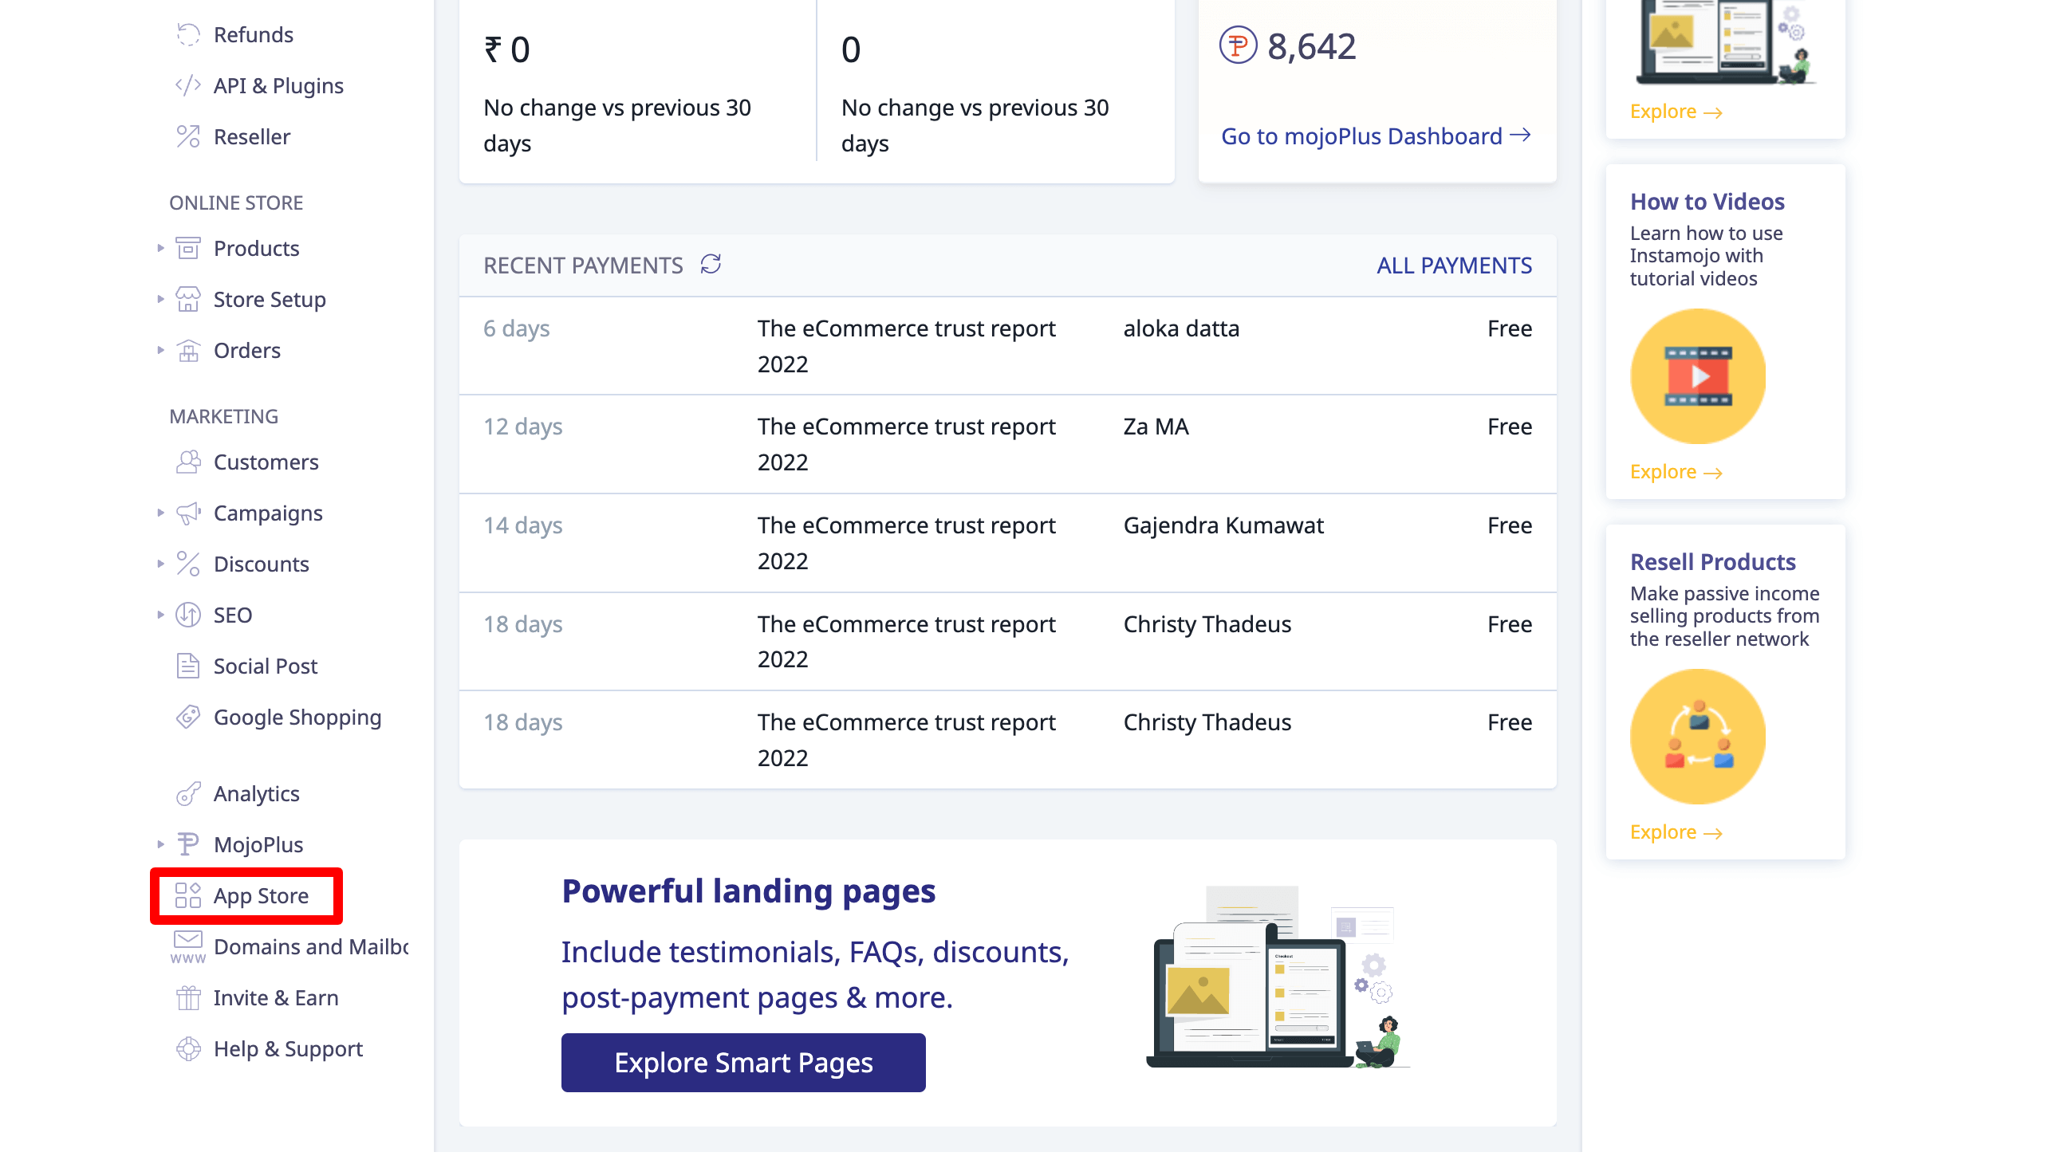
Task: Click the Invite & Earn gift icon
Action: 187,998
